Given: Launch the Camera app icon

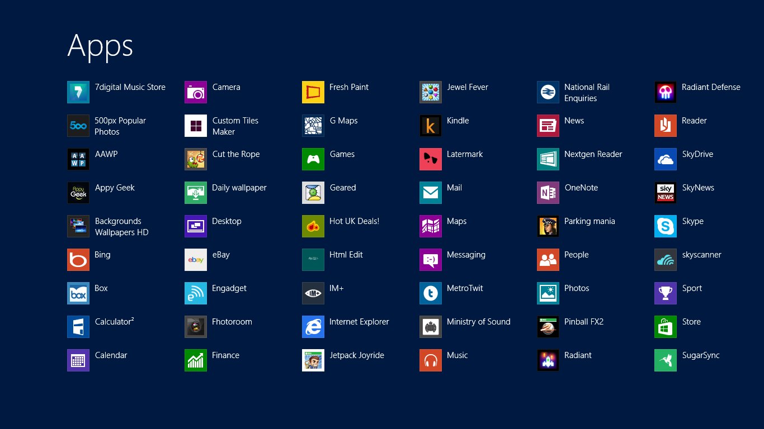Looking at the screenshot, I should (196, 92).
